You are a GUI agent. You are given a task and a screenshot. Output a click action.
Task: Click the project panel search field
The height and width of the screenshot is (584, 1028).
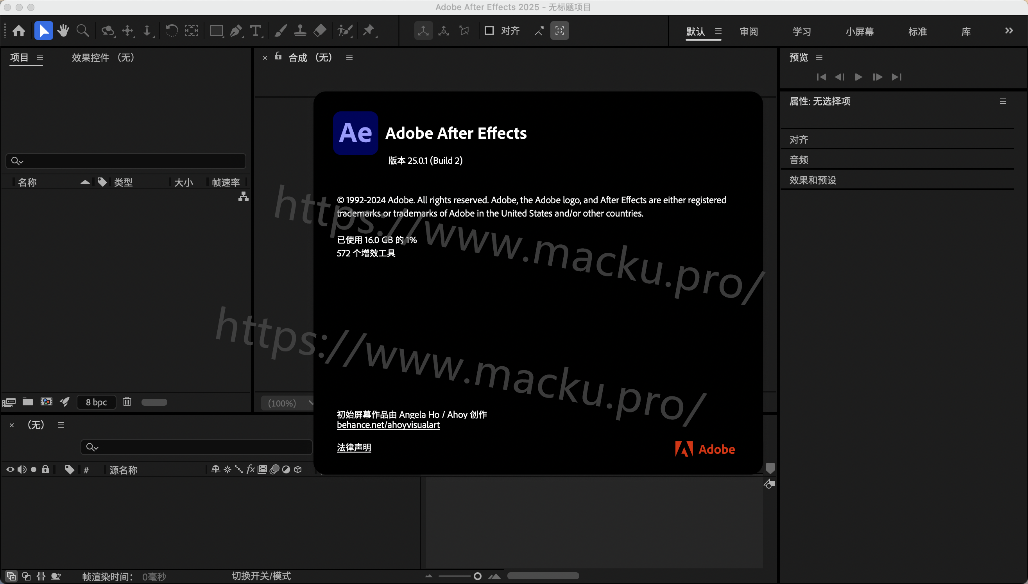(126, 161)
